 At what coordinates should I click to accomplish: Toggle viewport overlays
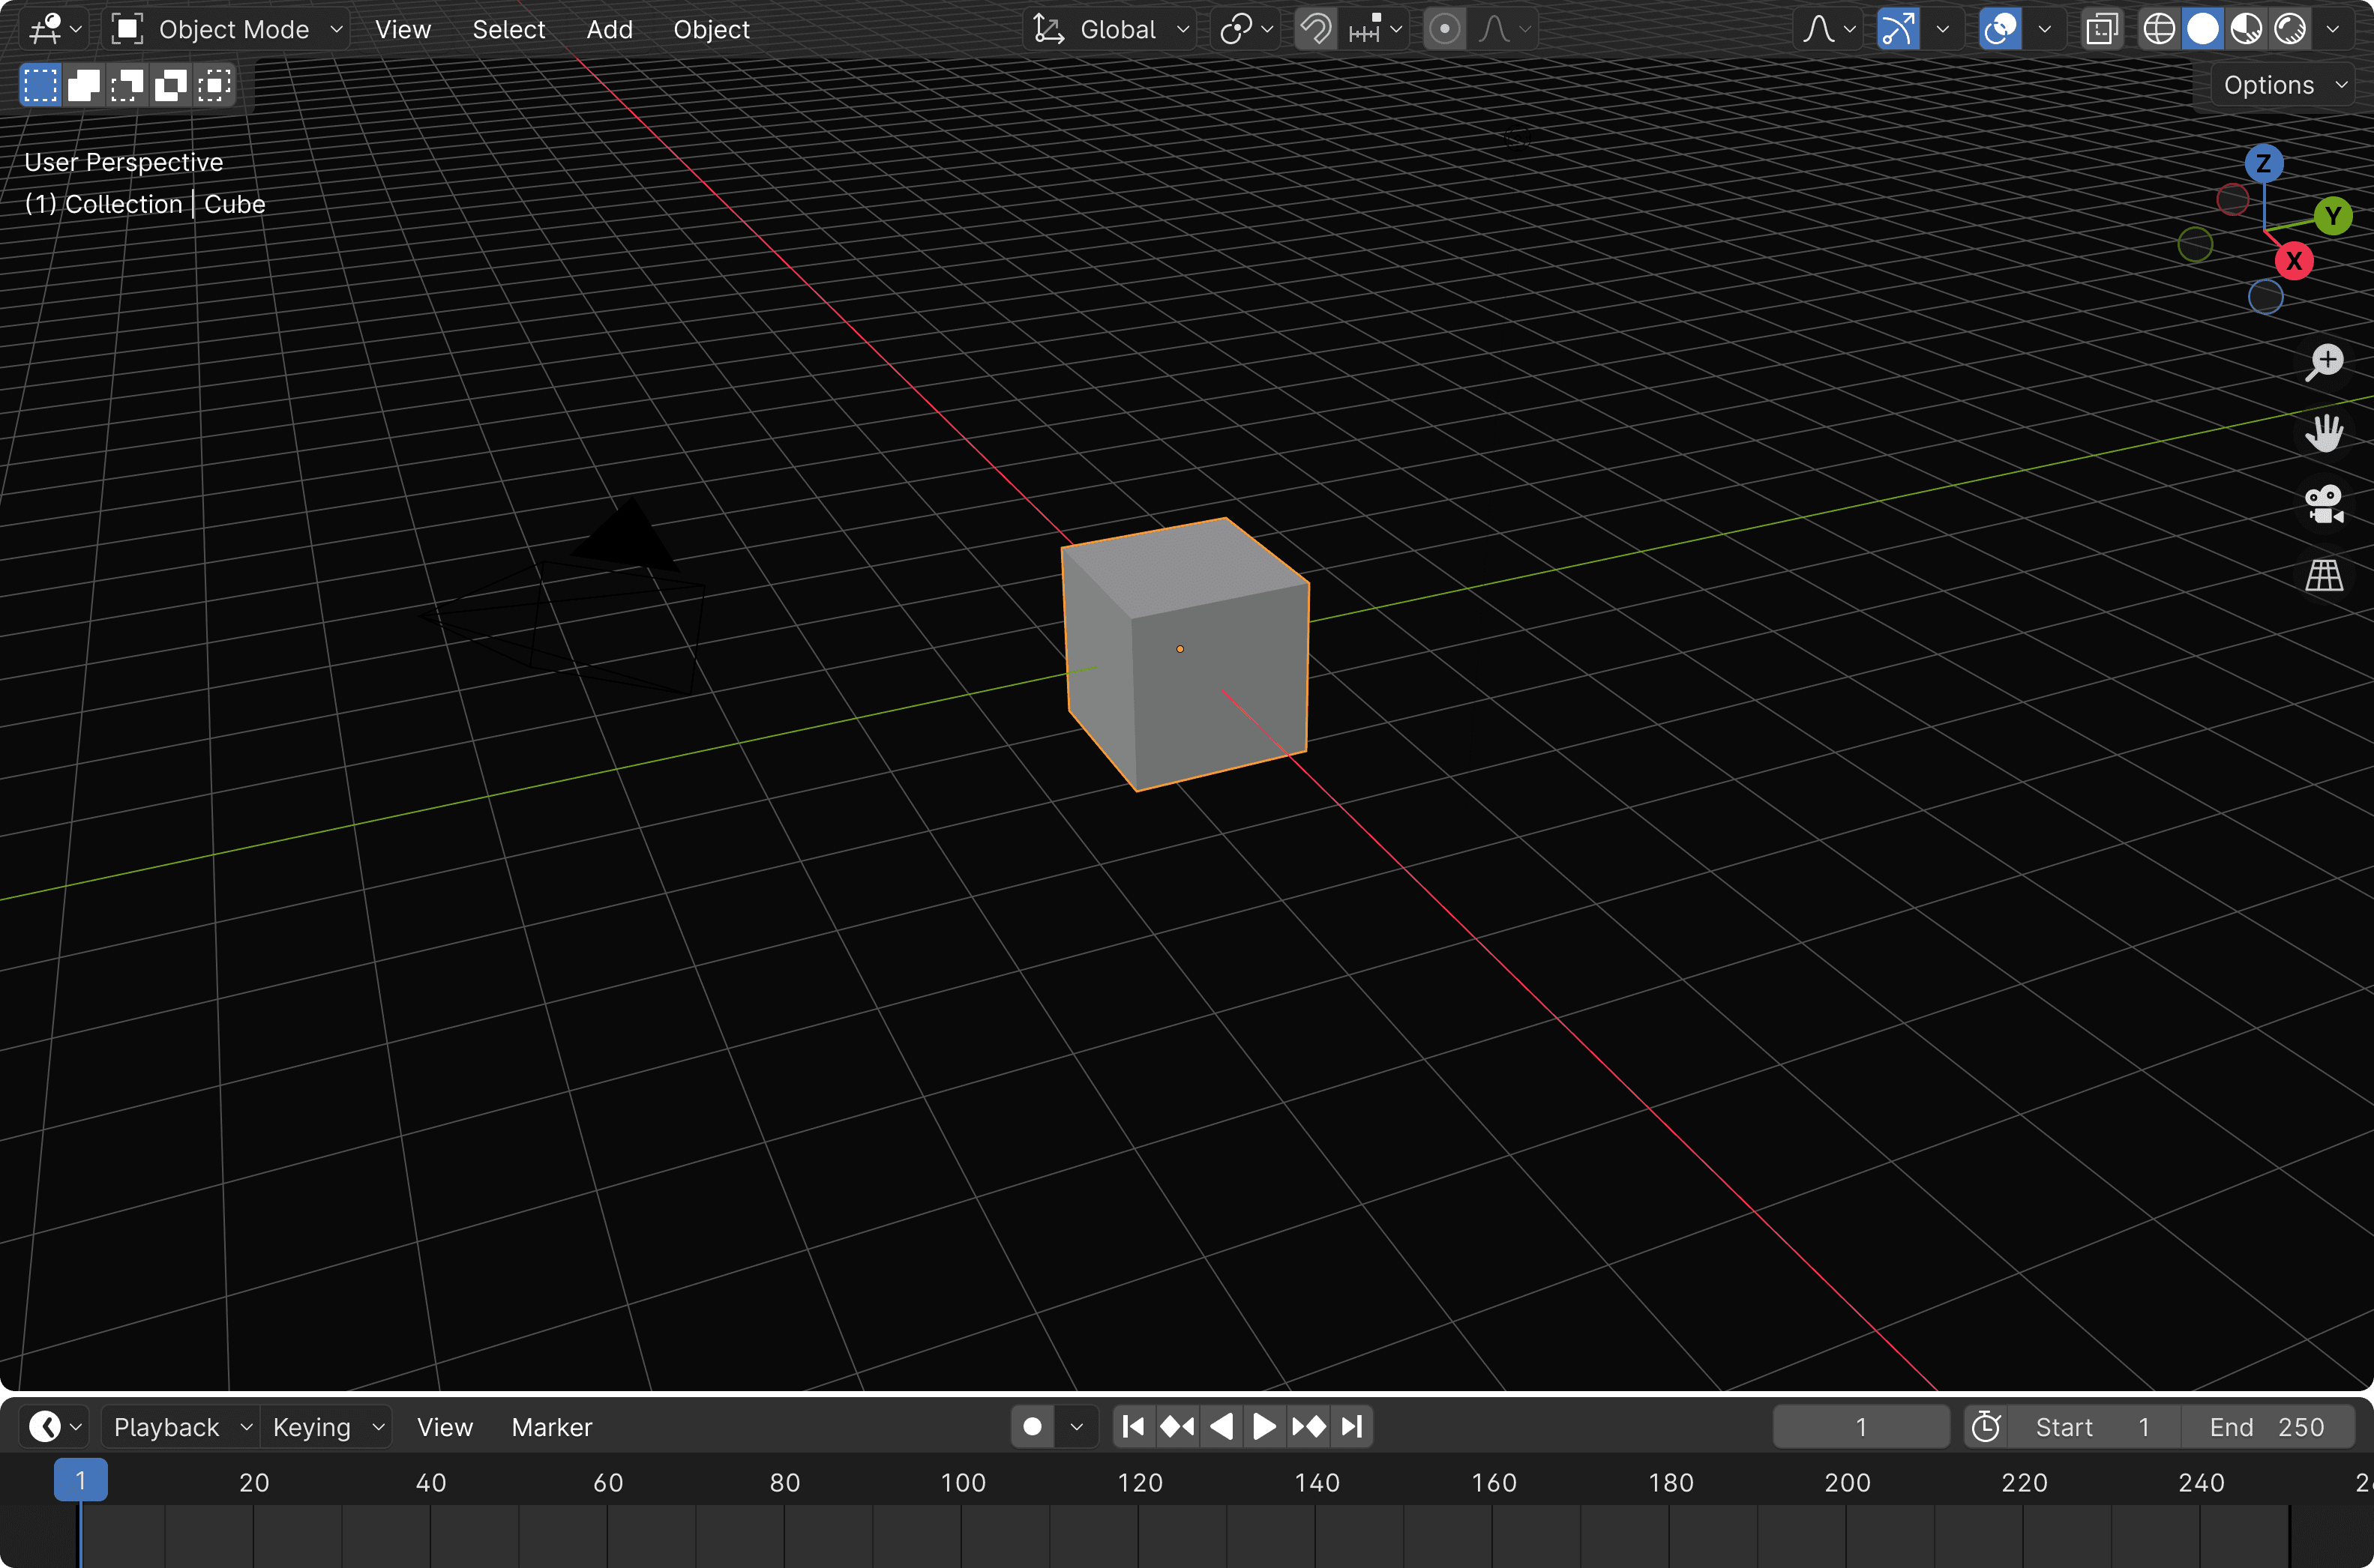click(2000, 29)
